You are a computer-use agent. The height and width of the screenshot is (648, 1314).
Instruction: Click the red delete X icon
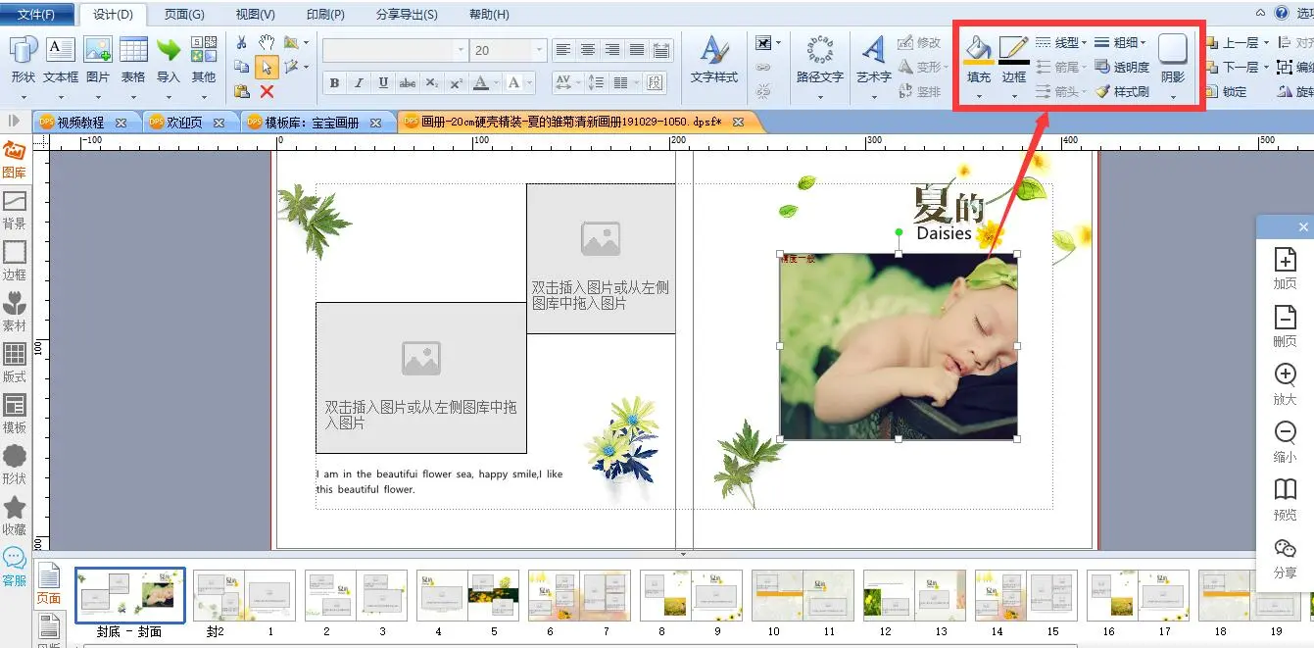click(x=267, y=91)
